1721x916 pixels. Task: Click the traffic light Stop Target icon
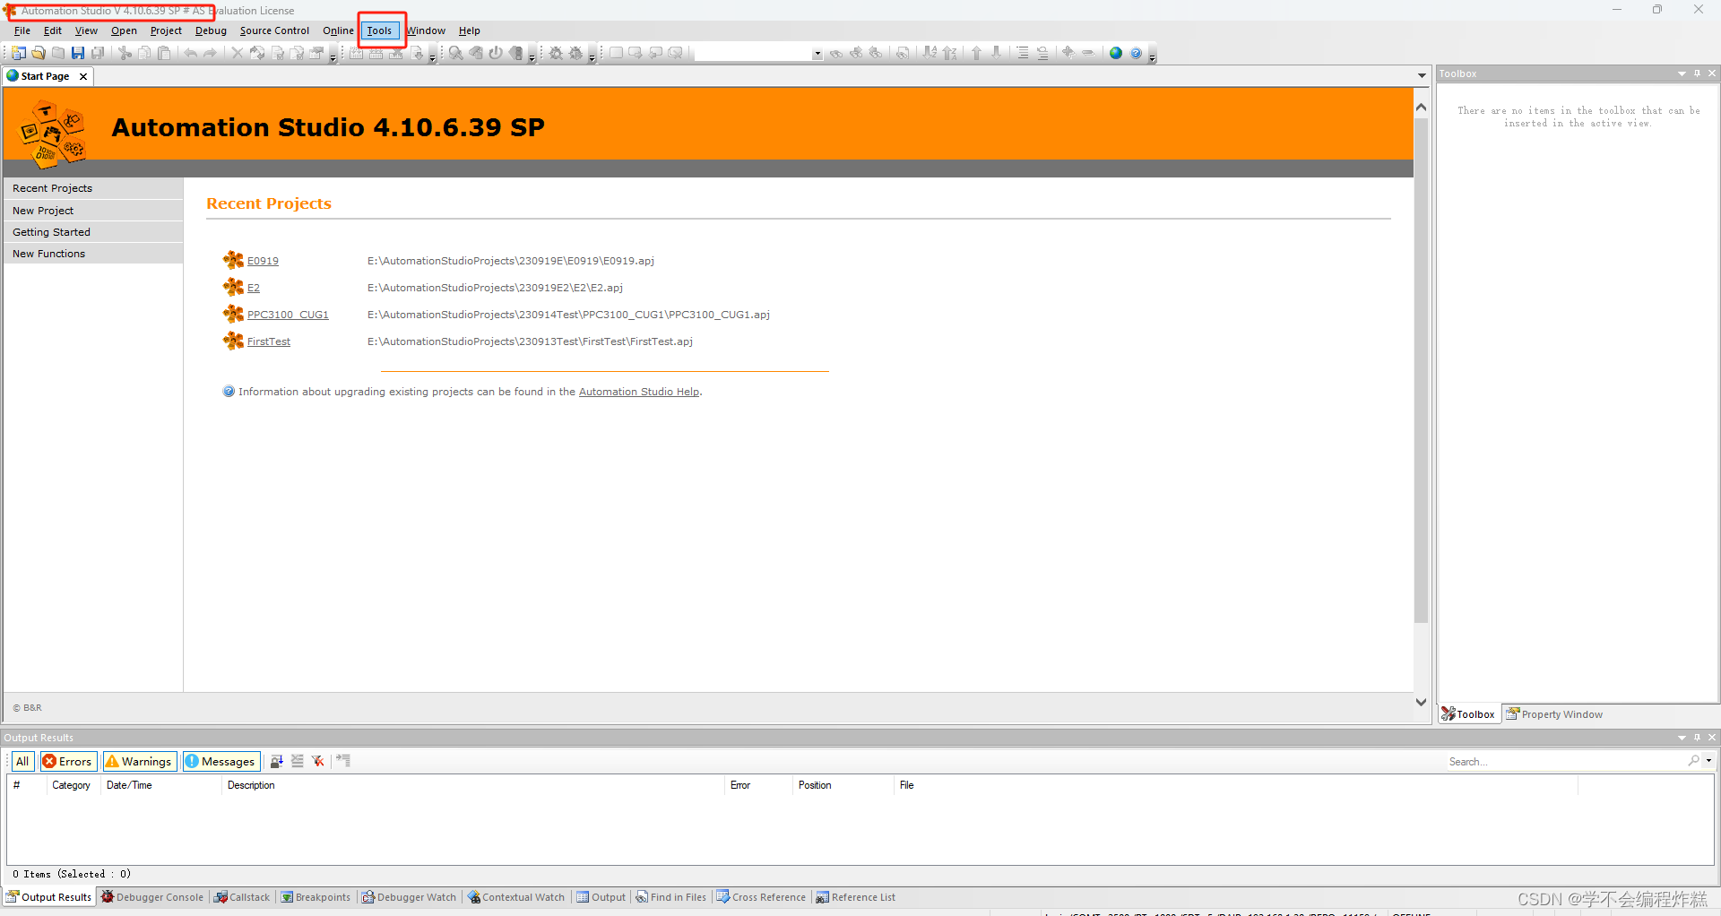515,53
